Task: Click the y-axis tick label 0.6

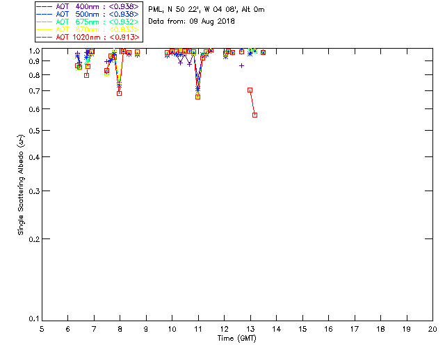Action: [x=34, y=109]
